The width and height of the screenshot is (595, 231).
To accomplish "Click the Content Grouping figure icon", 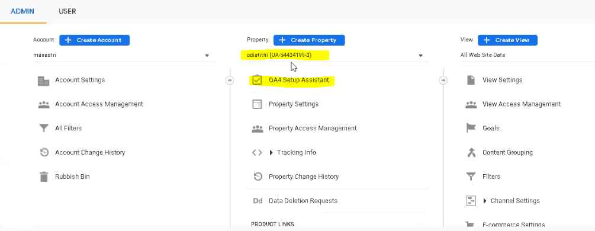I will tap(471, 152).
